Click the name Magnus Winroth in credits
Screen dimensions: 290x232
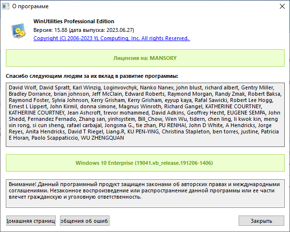(140, 106)
